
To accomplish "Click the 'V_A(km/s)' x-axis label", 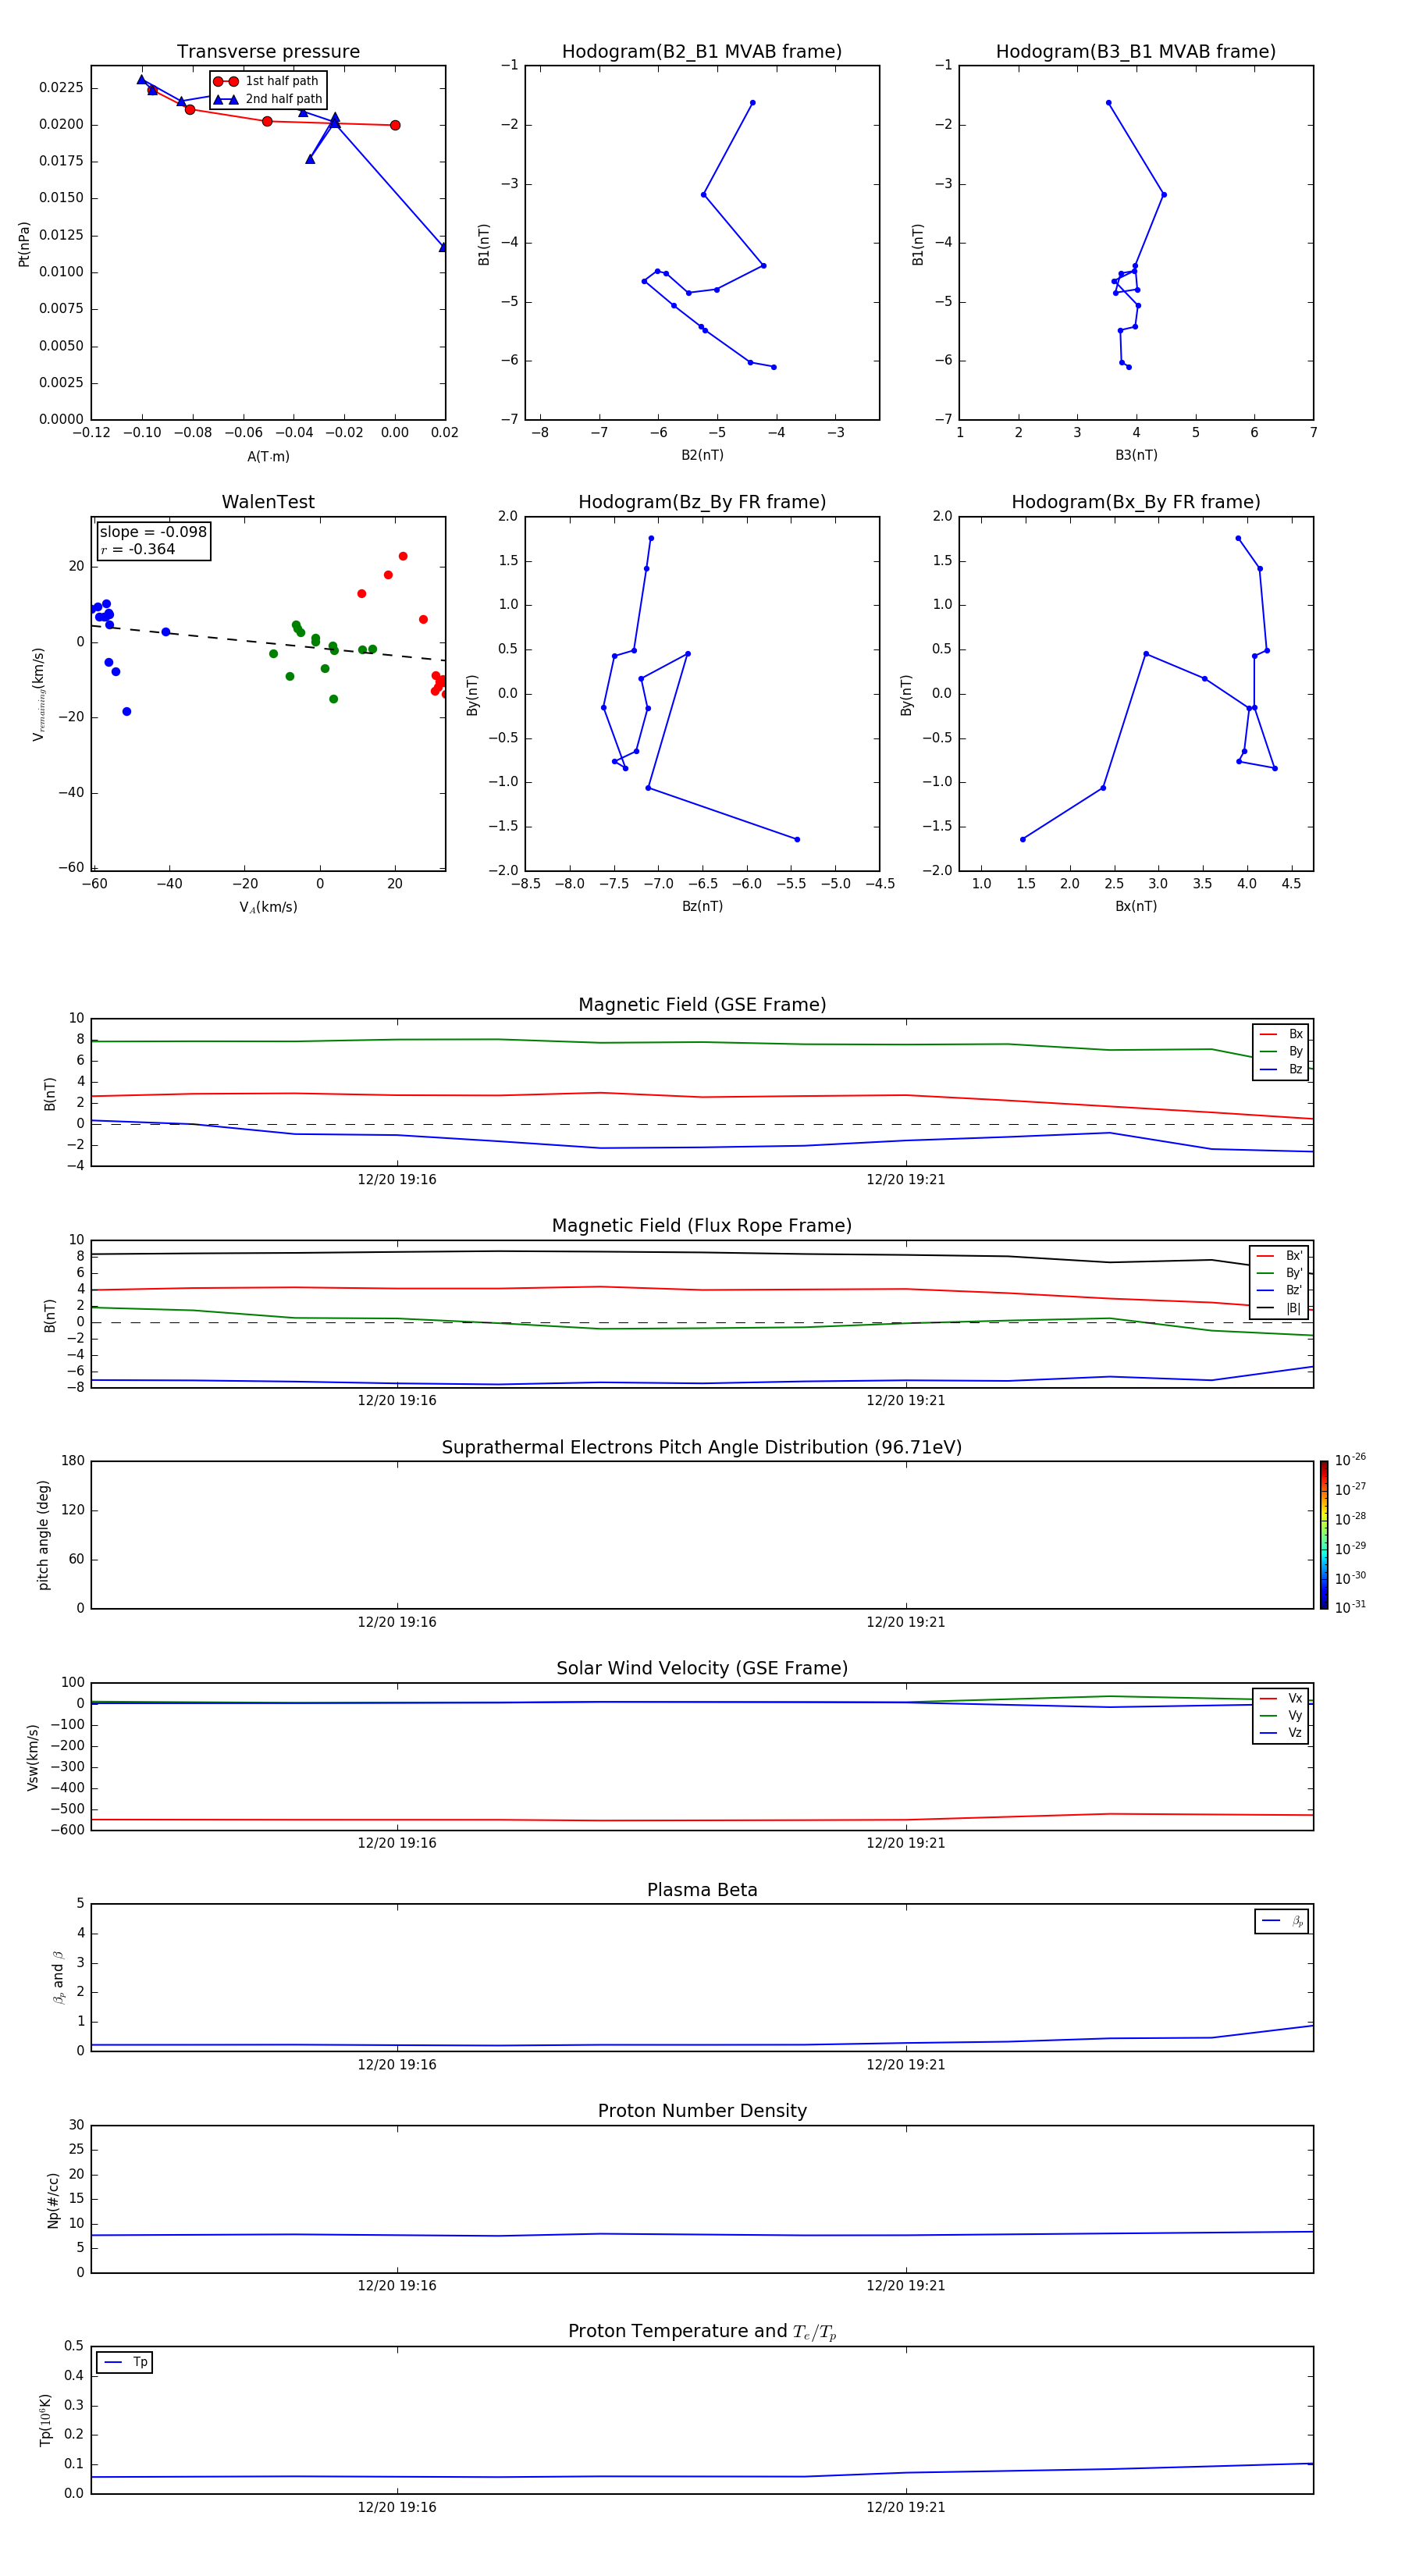I will pyautogui.click(x=268, y=907).
